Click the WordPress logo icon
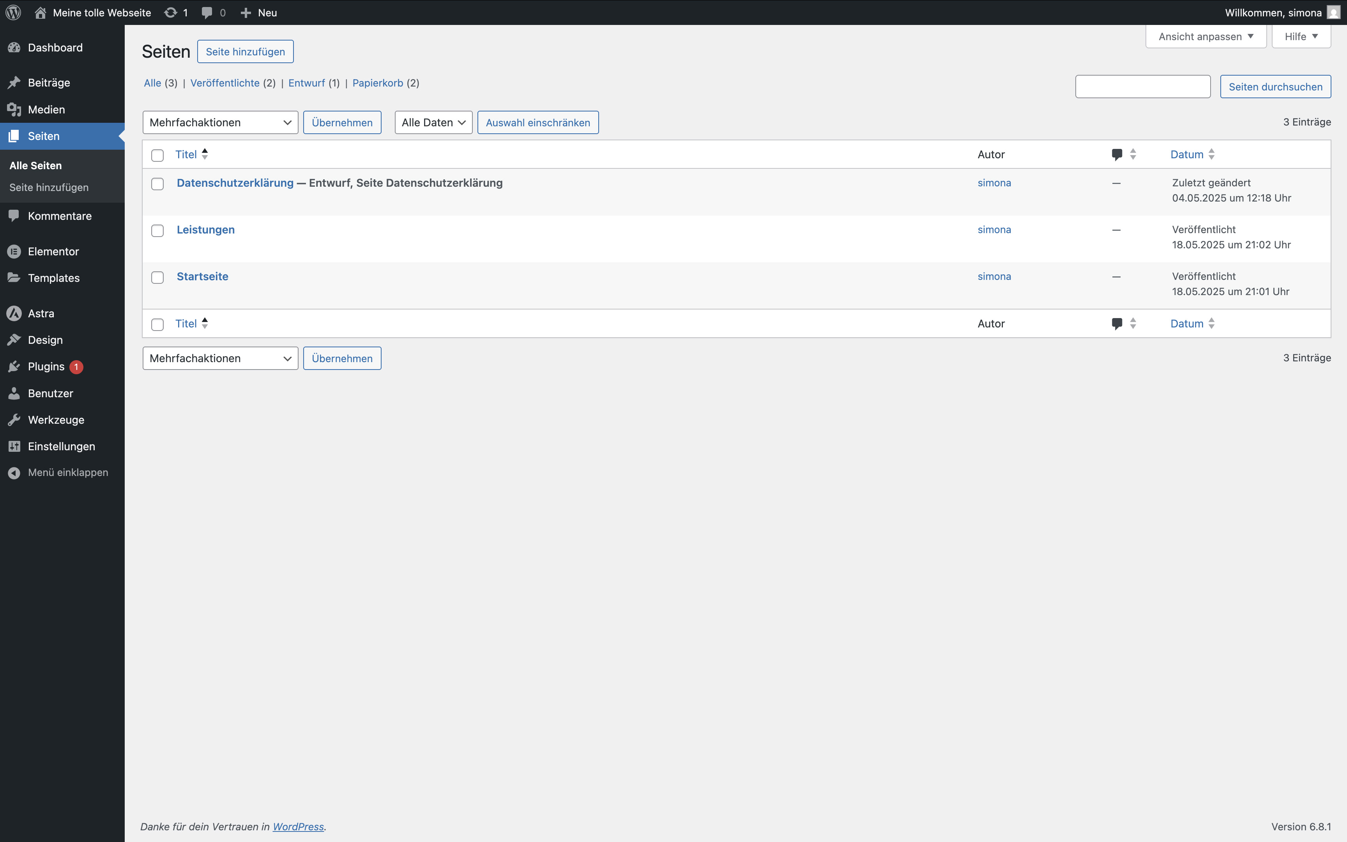Image resolution: width=1347 pixels, height=842 pixels. click(13, 12)
